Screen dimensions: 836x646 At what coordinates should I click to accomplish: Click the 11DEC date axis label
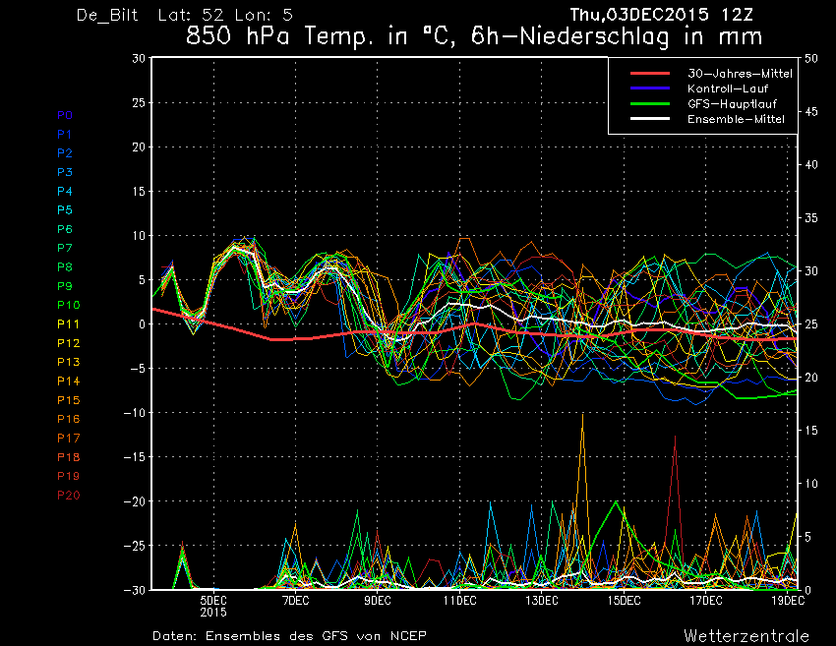point(459,601)
